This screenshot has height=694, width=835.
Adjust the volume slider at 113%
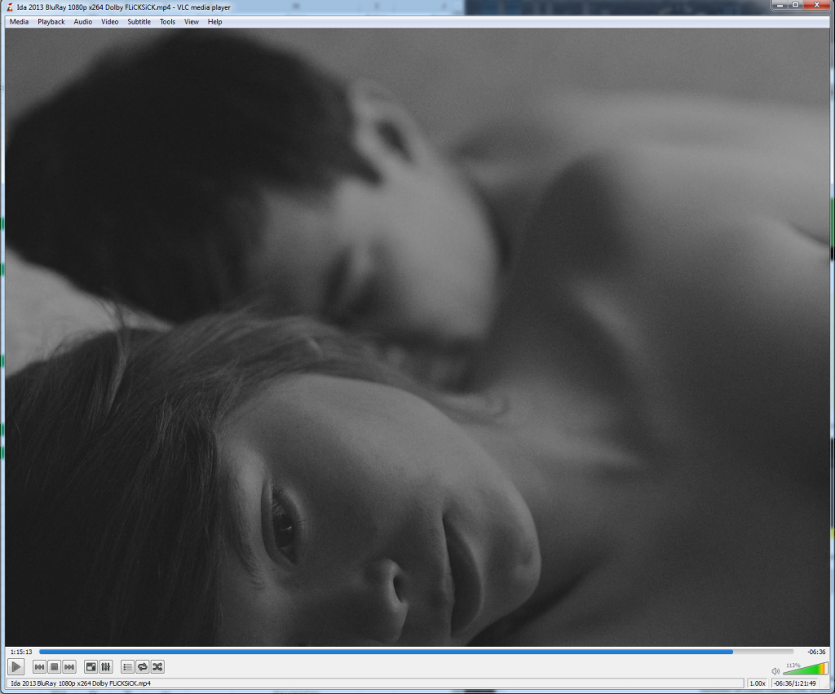(805, 669)
